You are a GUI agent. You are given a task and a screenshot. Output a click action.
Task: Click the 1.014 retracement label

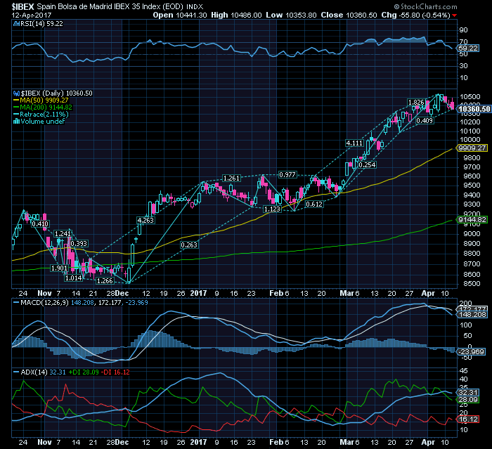click(73, 278)
